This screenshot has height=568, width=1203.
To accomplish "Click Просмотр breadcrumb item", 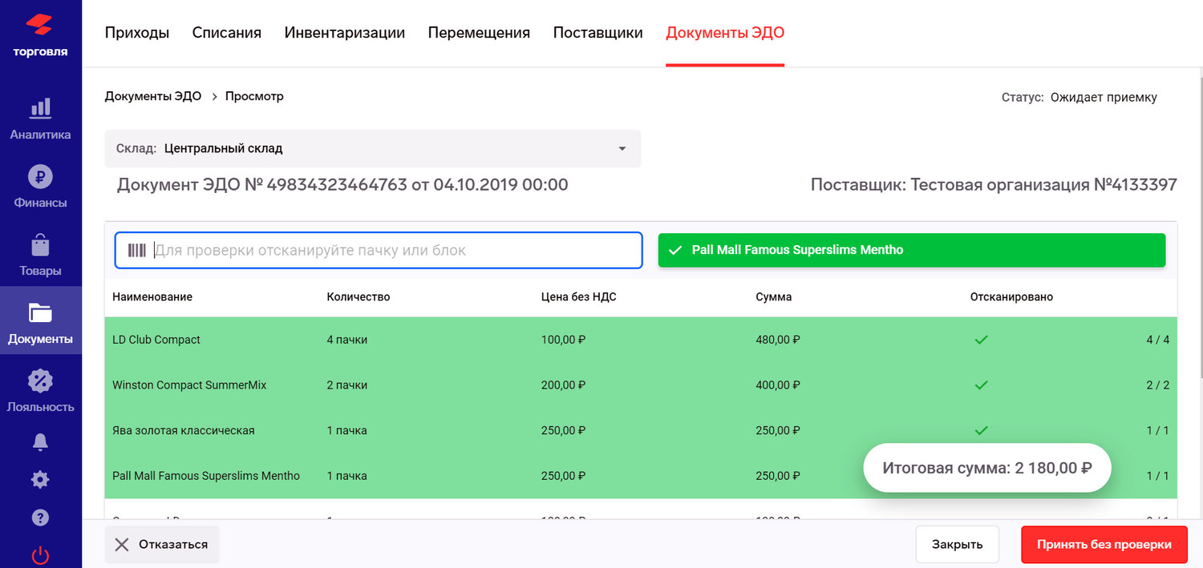I will [x=254, y=96].
